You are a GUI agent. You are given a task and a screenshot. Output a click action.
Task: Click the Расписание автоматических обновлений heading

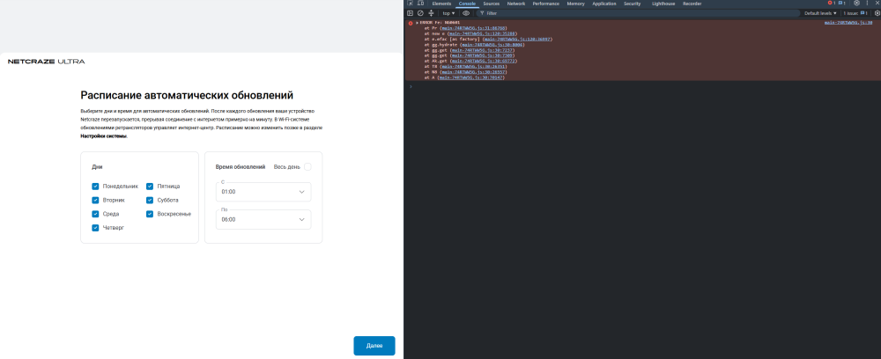point(187,95)
